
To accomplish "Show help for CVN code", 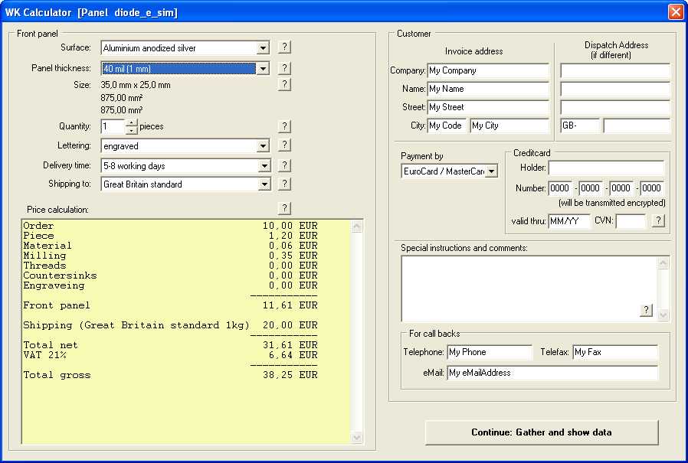I will point(658,221).
